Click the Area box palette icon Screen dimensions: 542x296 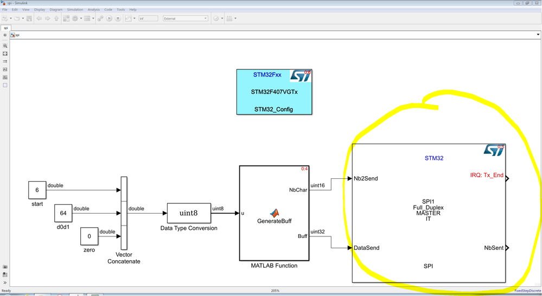[x=5, y=85]
